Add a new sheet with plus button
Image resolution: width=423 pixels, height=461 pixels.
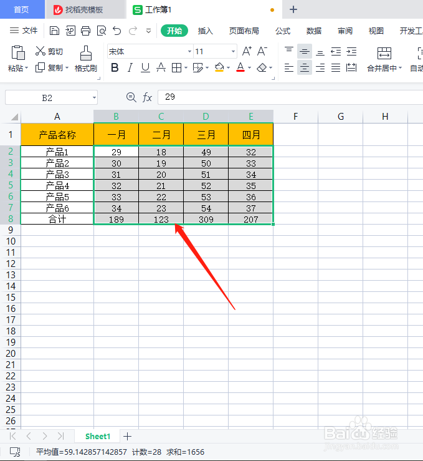(x=128, y=436)
